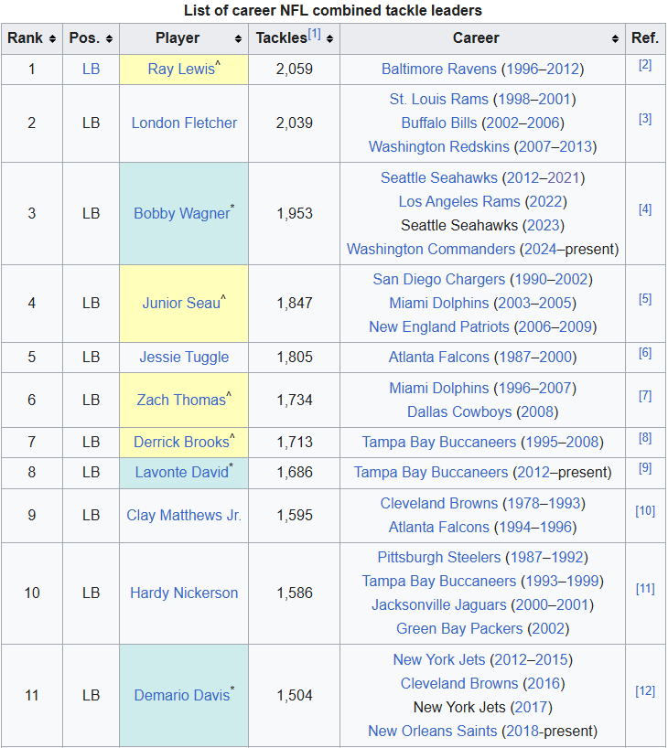Jump to reference [10] citation
This screenshot has width=668, height=748.
[645, 510]
